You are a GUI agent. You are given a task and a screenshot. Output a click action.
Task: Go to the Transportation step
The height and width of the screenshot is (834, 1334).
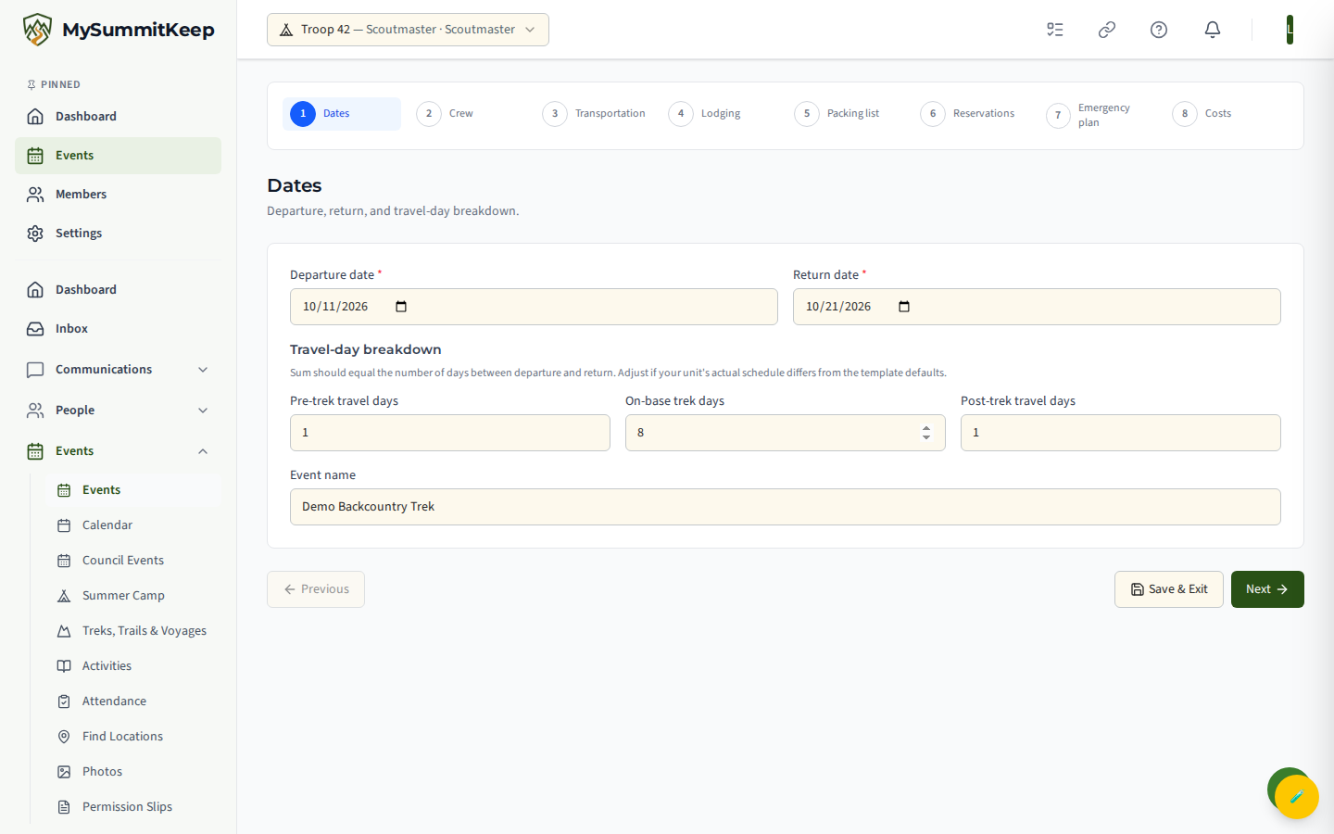[594, 114]
